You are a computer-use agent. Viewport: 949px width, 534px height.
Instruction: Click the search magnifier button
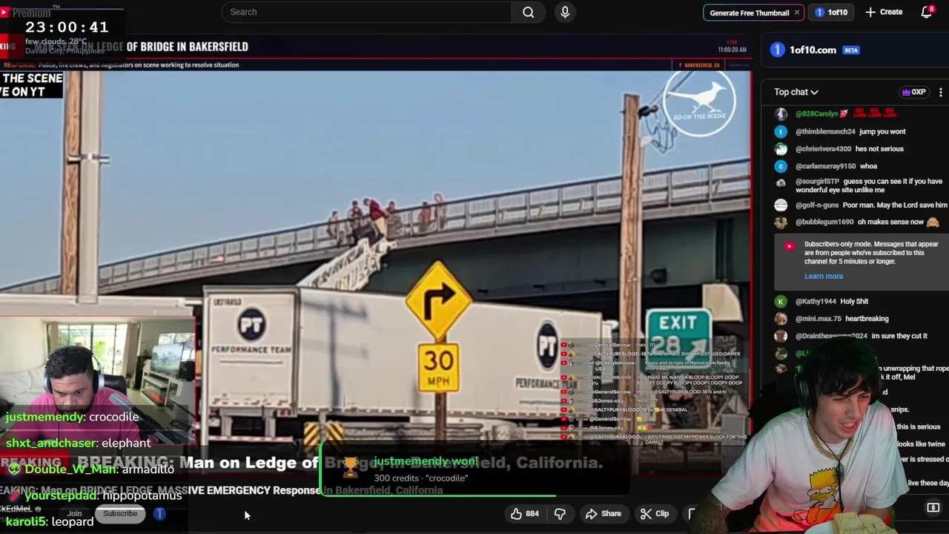(528, 12)
